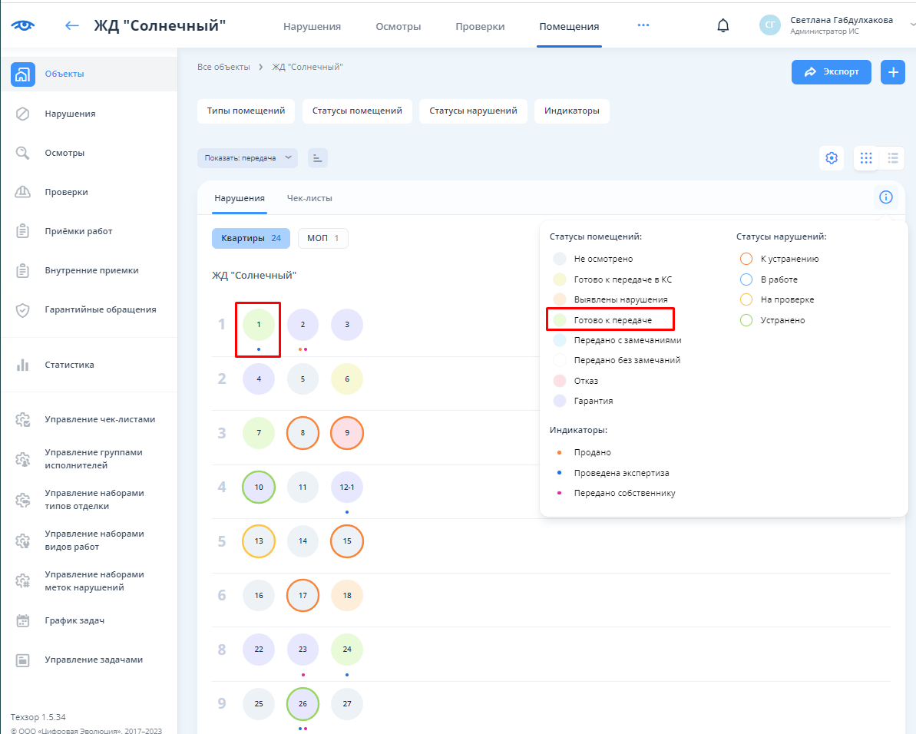Click the sort icon beside the filter
916x734 pixels.
pyautogui.click(x=318, y=158)
